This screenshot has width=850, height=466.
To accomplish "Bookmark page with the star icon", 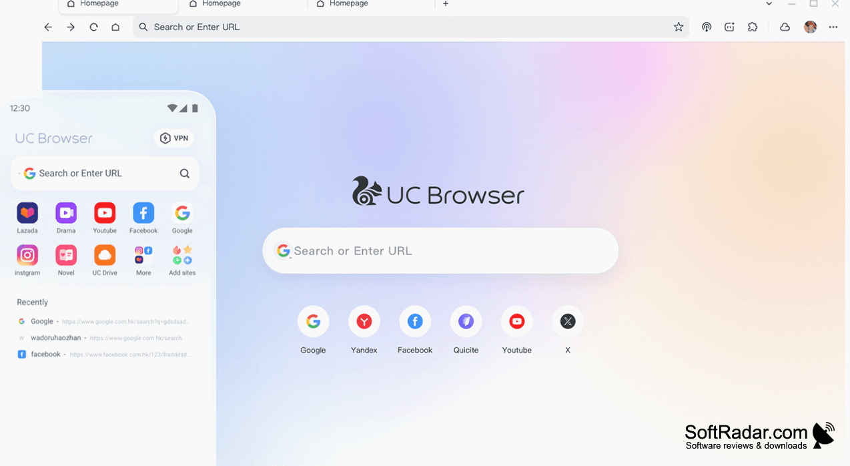I will click(x=679, y=27).
